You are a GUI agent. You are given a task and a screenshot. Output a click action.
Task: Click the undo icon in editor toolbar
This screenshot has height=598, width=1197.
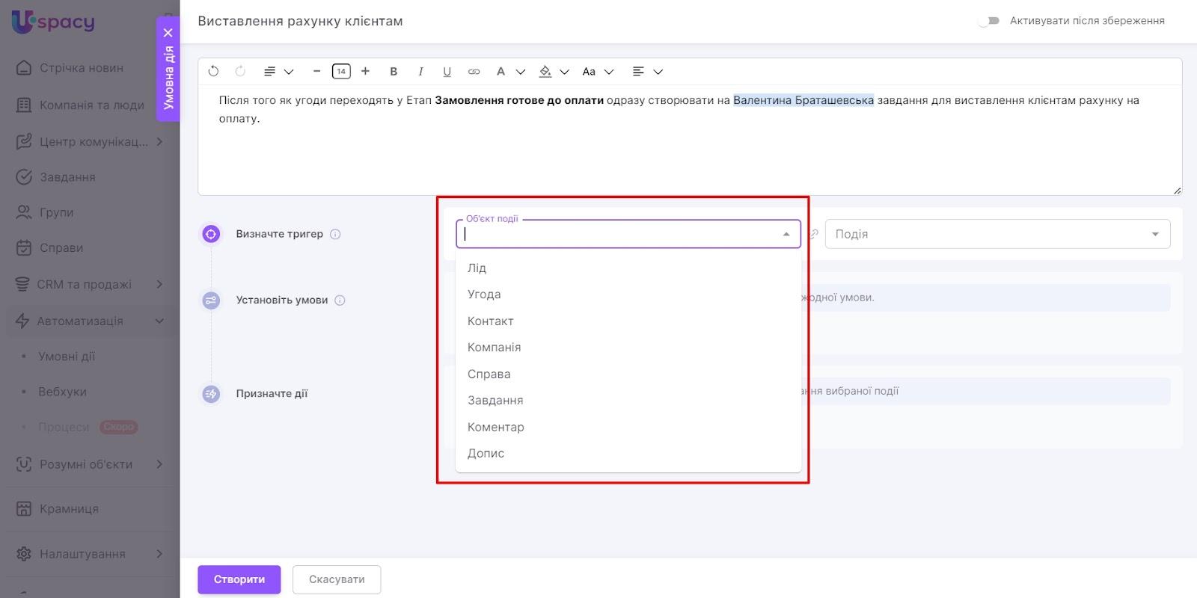[x=213, y=72]
